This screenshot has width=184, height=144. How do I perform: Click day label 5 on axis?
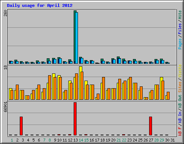(x=33, y=140)
